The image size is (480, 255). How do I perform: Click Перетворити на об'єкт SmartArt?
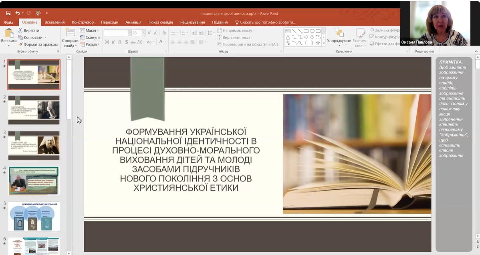(x=248, y=44)
